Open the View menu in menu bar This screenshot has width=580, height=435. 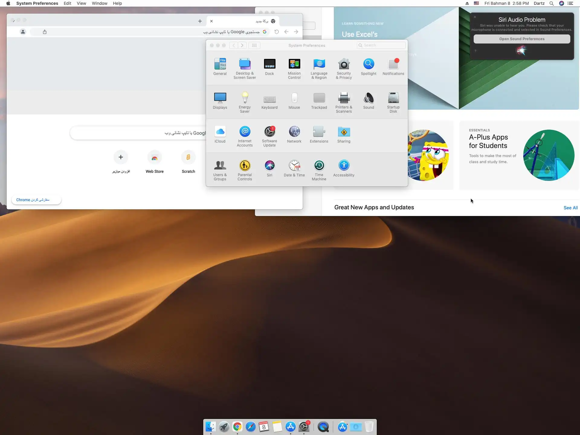[x=81, y=3]
